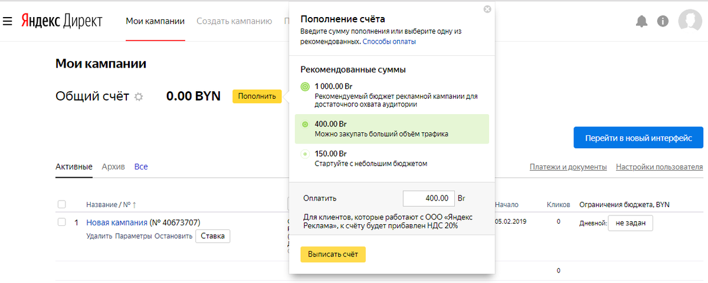This screenshot has width=708, height=283.
Task: Open Способы оплаты link
Action: point(389,42)
